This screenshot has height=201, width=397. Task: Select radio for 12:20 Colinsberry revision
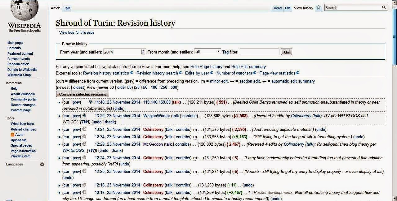[84, 171]
